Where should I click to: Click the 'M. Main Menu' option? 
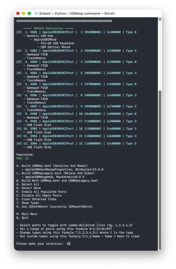(x=27, y=214)
